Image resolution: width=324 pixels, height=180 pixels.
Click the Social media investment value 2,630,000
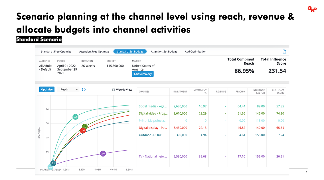(x=180, y=106)
